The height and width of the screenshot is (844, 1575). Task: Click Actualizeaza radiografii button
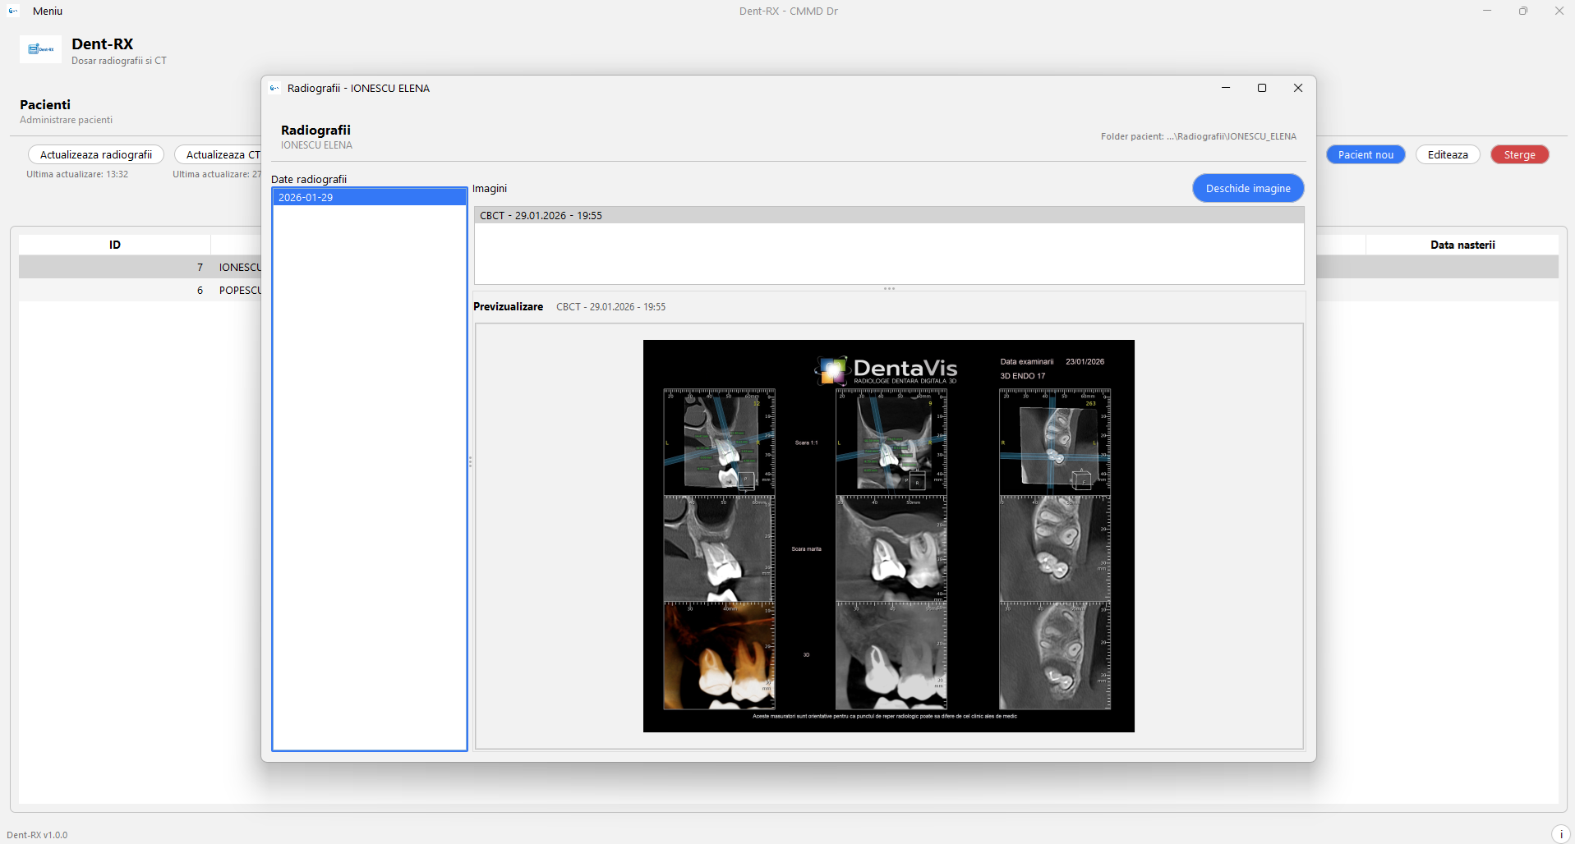click(x=96, y=154)
